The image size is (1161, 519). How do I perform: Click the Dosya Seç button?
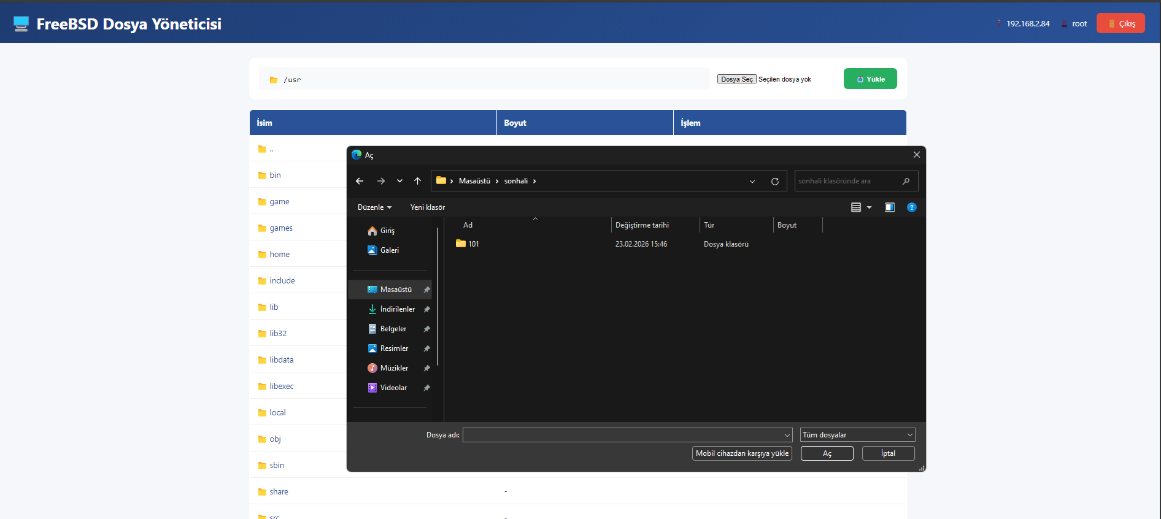pos(737,79)
